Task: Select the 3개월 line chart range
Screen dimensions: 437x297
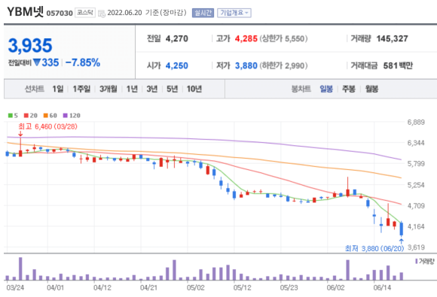Action: pyautogui.click(x=108, y=89)
